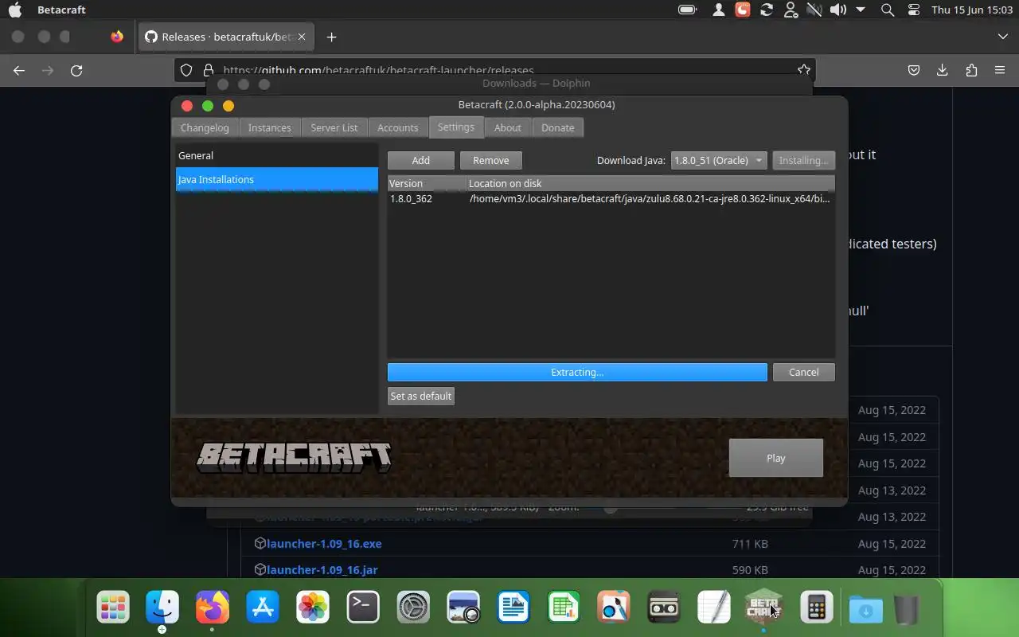The height and width of the screenshot is (637, 1019).
Task: Open the Writer document app in dock
Action: click(513, 608)
